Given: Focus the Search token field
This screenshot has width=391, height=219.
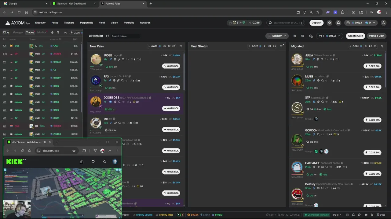Looking at the screenshot, I should click(125, 36).
